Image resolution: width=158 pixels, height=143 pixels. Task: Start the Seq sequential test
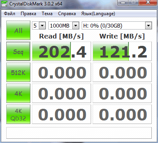click(18, 51)
